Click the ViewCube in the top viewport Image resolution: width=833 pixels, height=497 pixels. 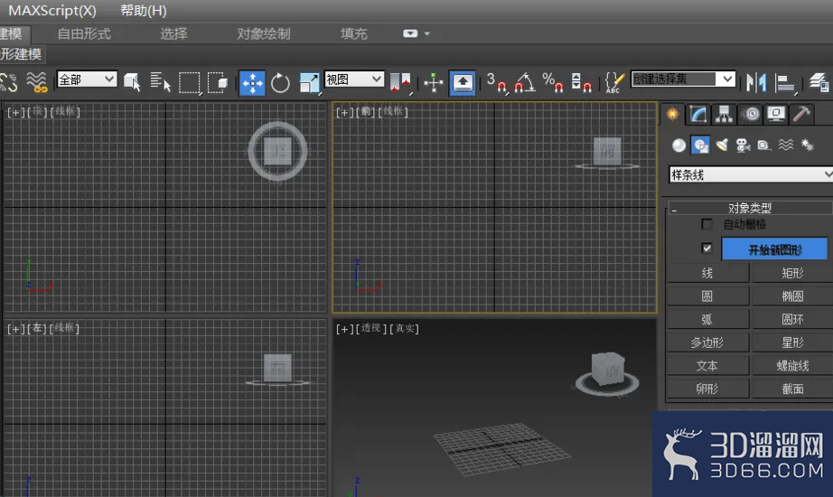pos(277,152)
